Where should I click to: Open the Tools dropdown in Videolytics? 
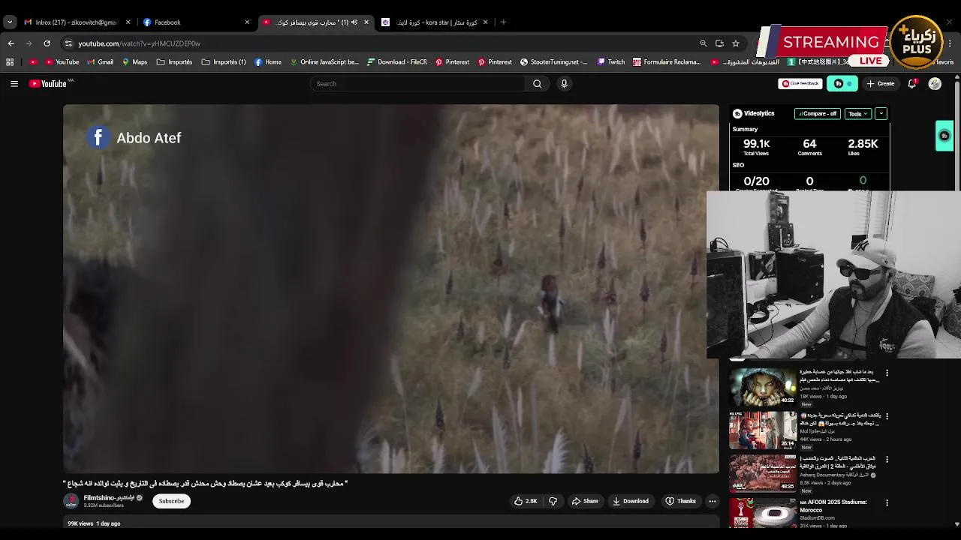point(857,114)
